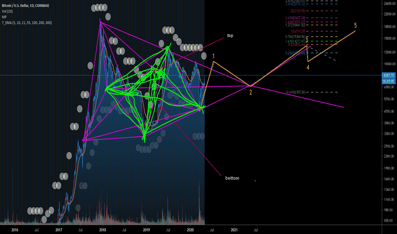This screenshot has height=234, width=397.
Task: Click the 3300.00 price axis label
Action: [x=389, y=134]
